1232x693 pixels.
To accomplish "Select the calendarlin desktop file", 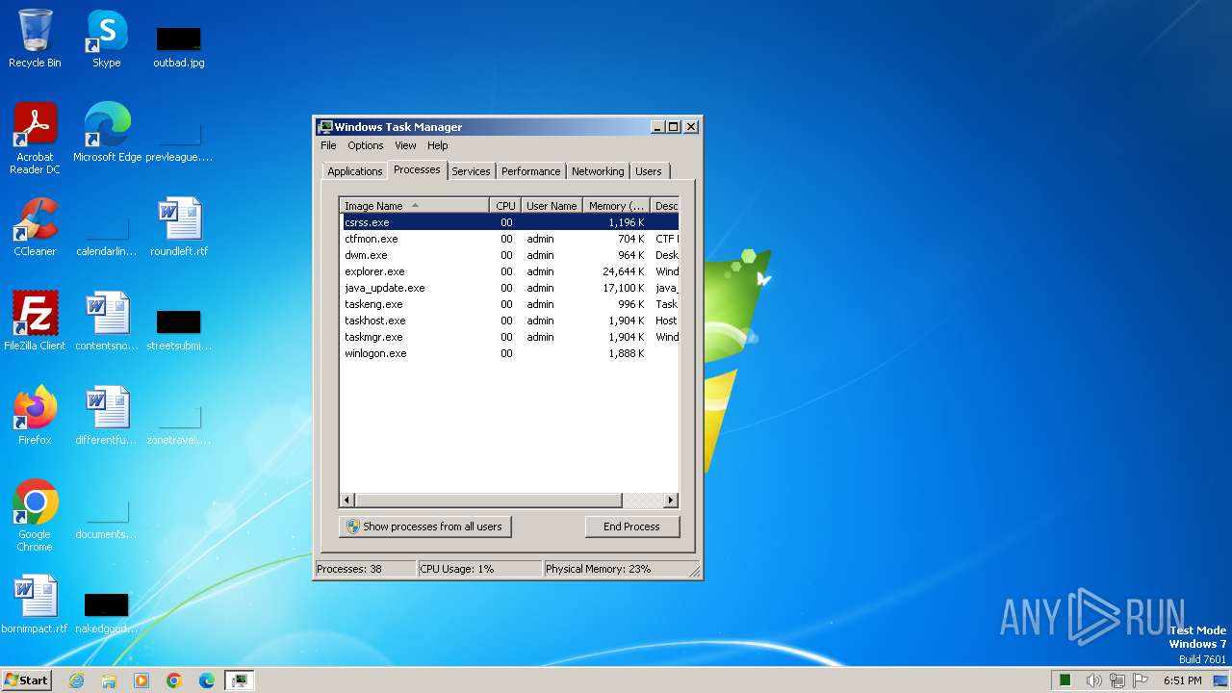I will (x=107, y=235).
